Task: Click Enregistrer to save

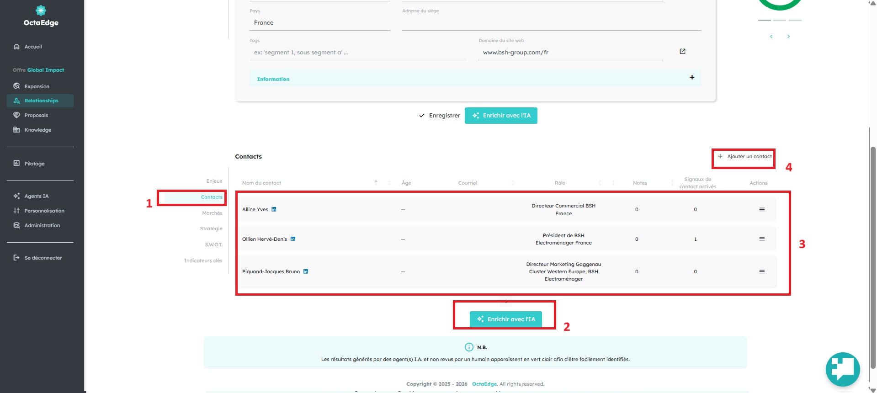Action: [440, 116]
